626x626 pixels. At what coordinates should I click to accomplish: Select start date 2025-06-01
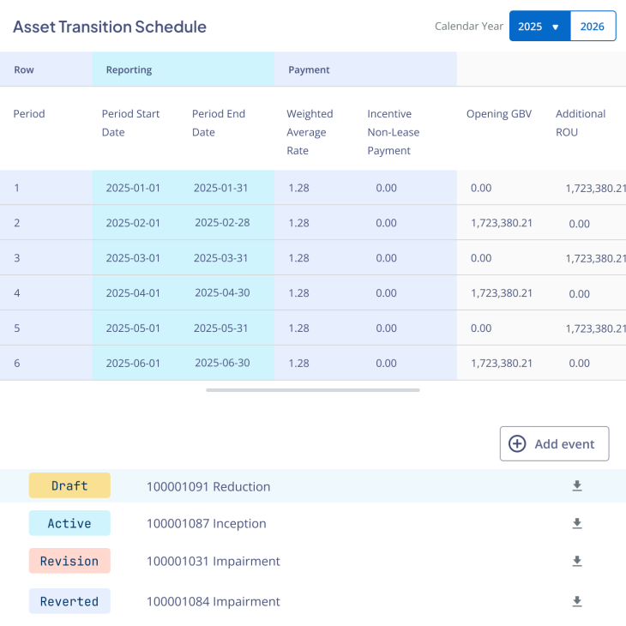(x=133, y=364)
